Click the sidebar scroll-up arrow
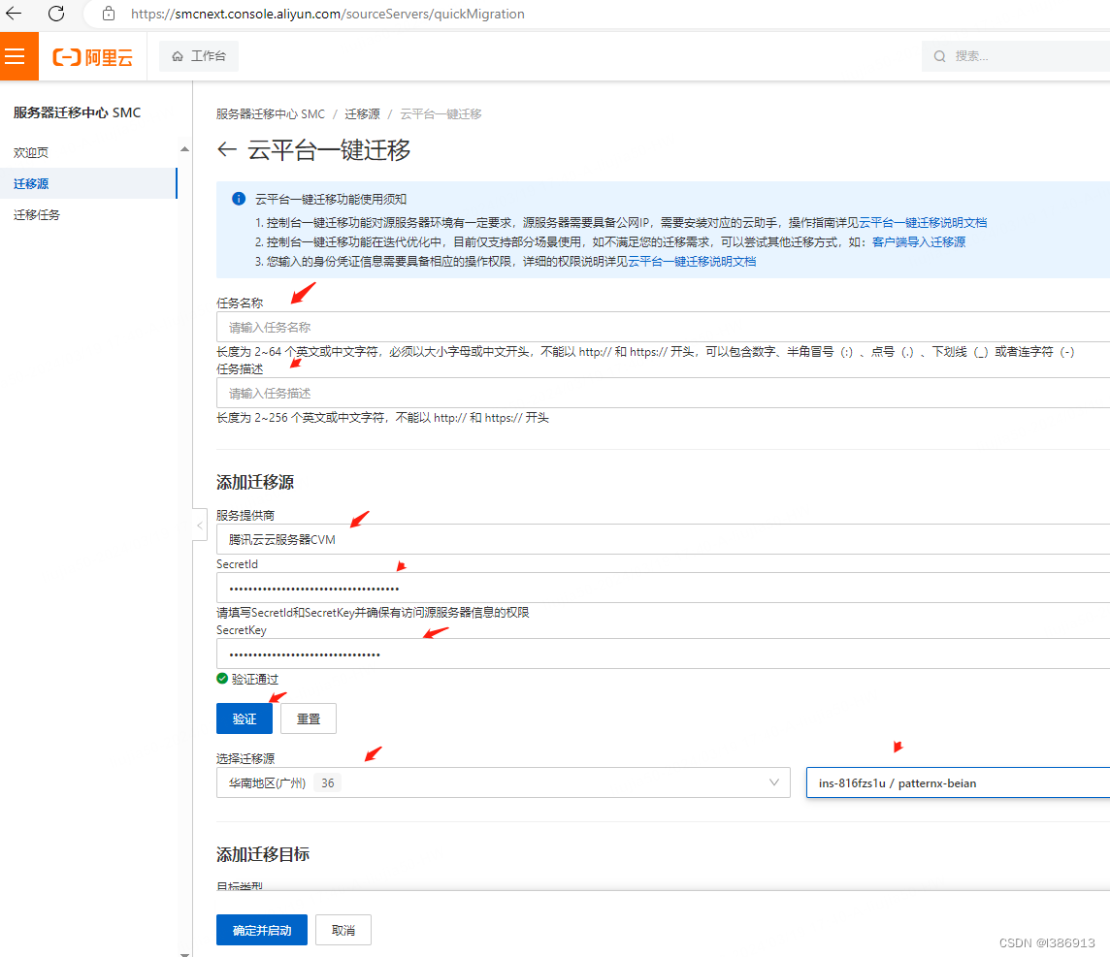Image resolution: width=1110 pixels, height=957 pixels. point(184,148)
